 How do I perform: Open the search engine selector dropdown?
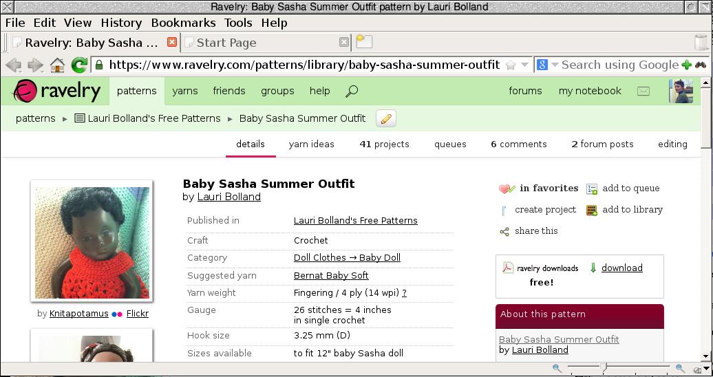coord(548,65)
